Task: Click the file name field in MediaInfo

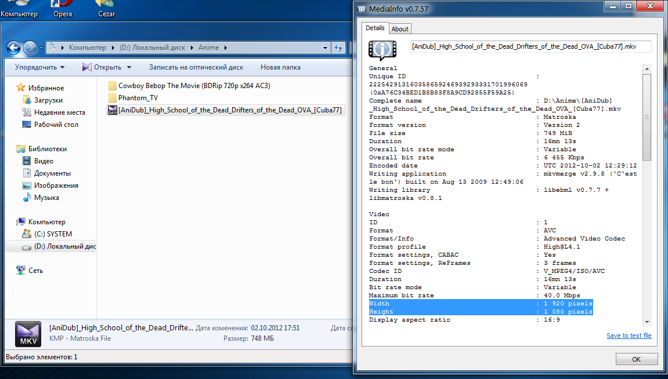Action: tap(531, 46)
